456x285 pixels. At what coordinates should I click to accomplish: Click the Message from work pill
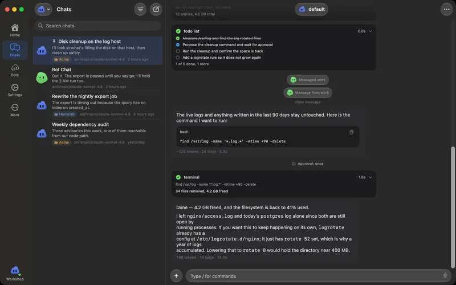(x=308, y=92)
